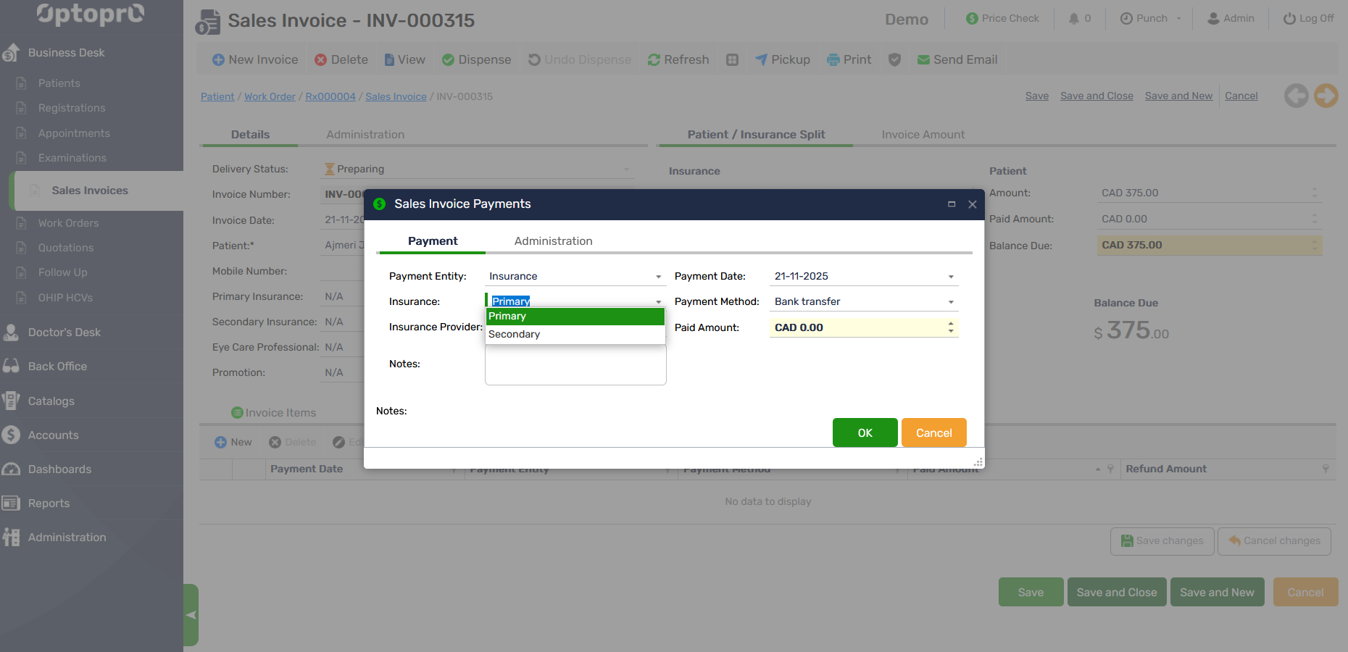This screenshot has width=1348, height=652.
Task: Expand the Payment Entity dropdown
Action: tap(658, 277)
